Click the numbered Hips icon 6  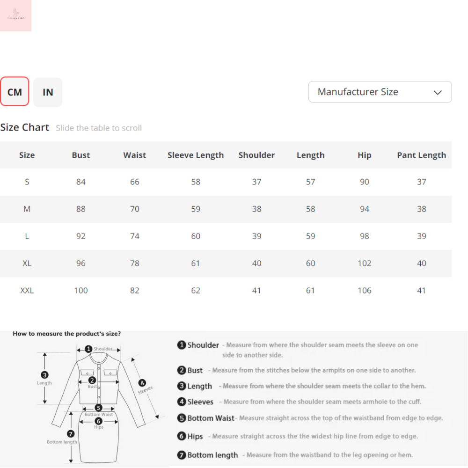click(x=182, y=436)
